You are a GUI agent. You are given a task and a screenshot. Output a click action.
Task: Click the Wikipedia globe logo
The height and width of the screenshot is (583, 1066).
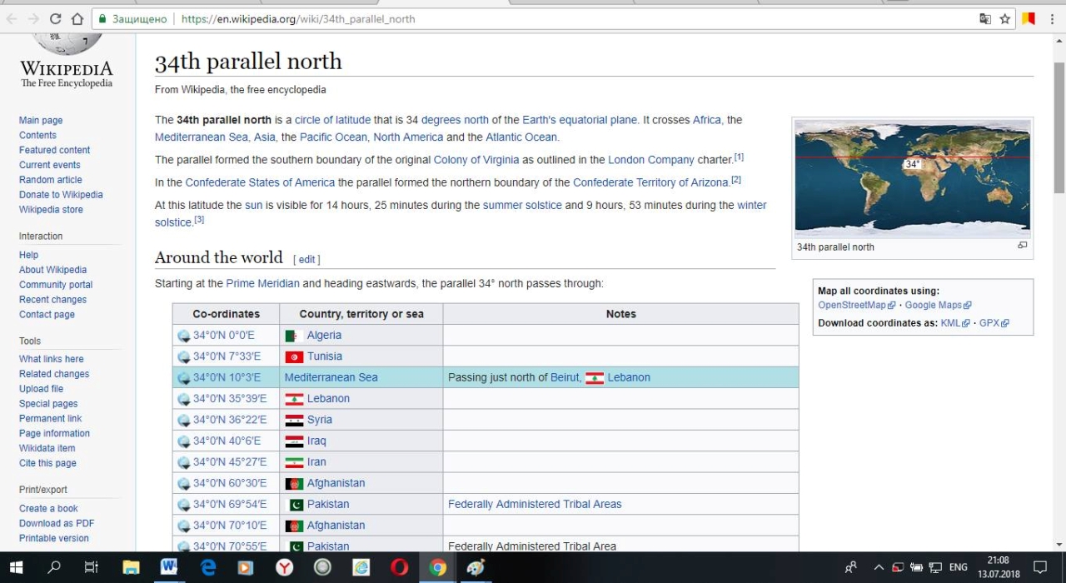(x=67, y=43)
